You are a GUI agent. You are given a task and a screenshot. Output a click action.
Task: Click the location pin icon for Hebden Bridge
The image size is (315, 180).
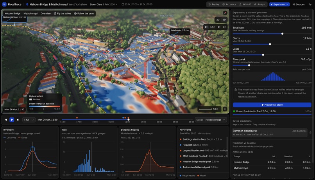(27, 4)
